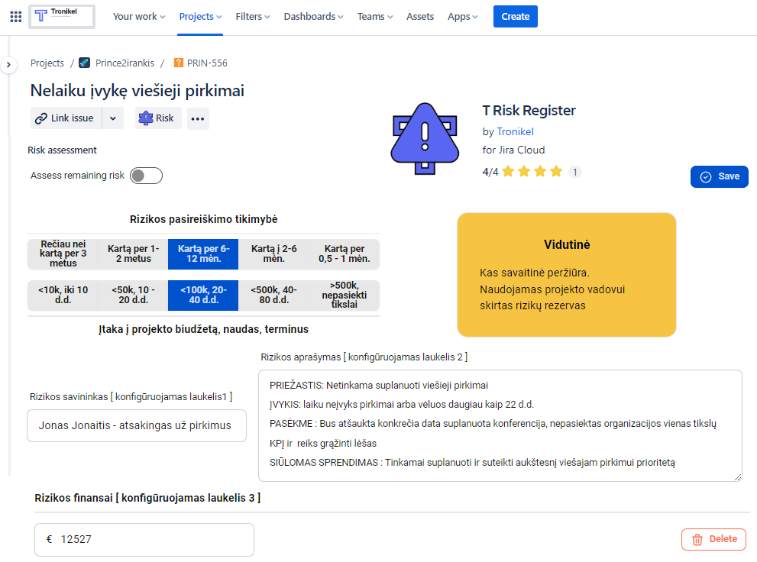Select probability 'Kartą į 2-6 mėn.'
The image size is (757, 562).
tap(273, 254)
